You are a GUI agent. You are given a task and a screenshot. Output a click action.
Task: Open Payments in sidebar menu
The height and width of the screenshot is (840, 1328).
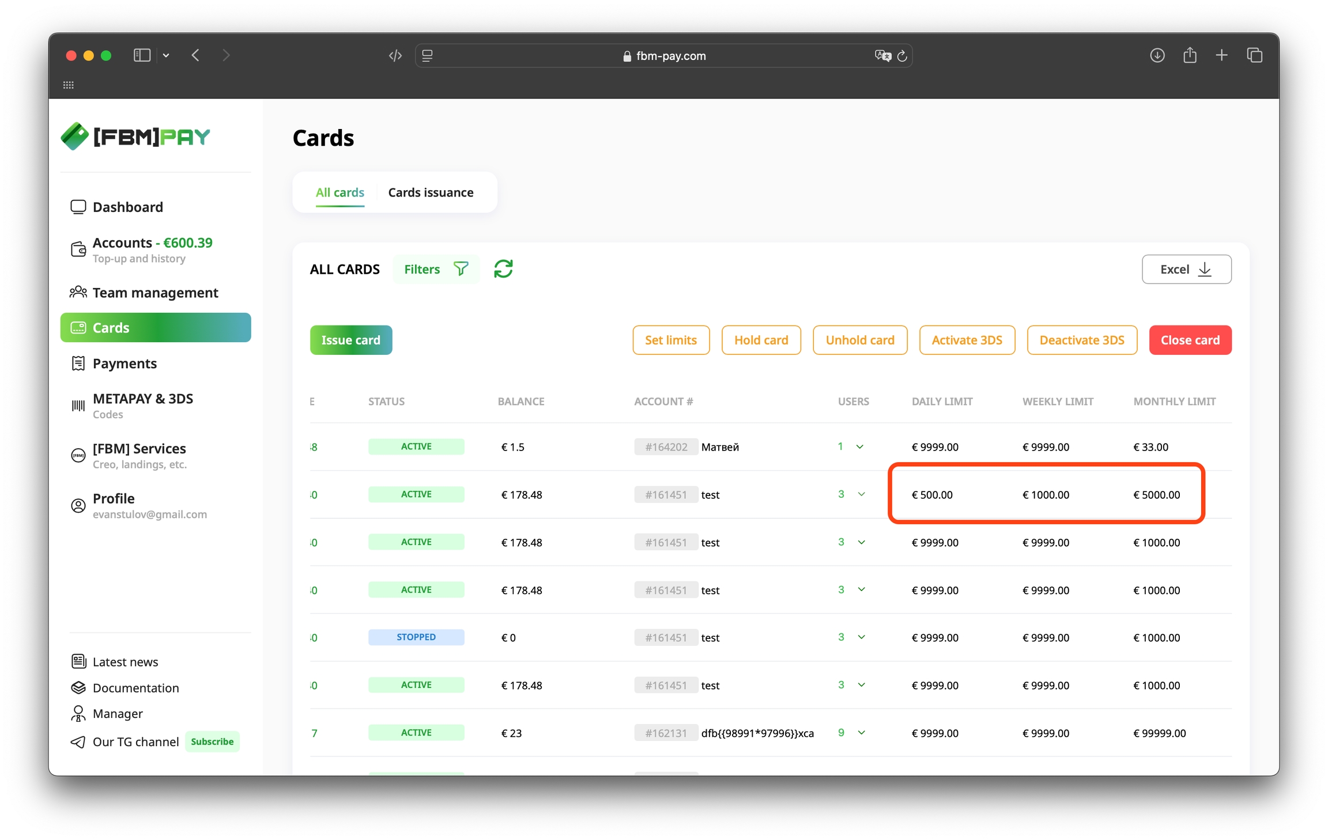click(124, 364)
